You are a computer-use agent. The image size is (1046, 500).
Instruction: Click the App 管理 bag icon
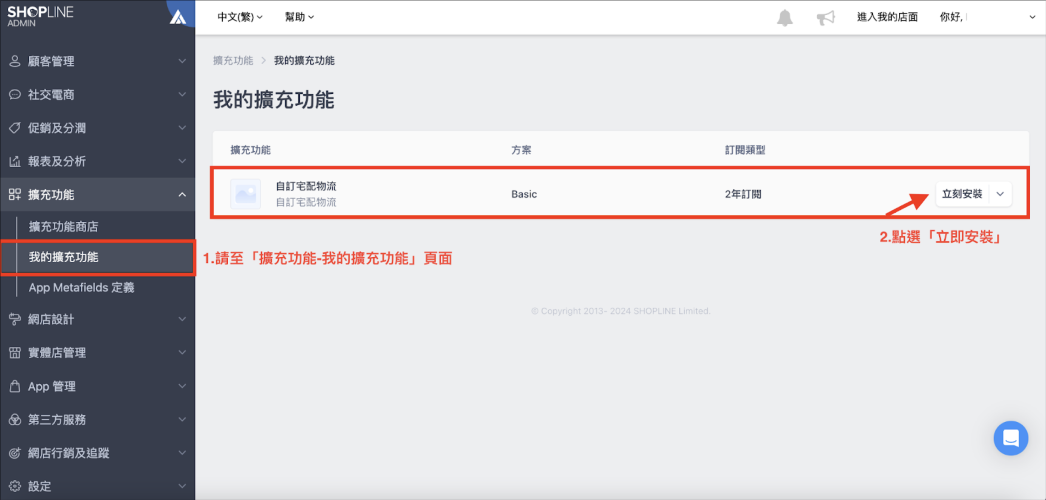pyautogui.click(x=15, y=386)
